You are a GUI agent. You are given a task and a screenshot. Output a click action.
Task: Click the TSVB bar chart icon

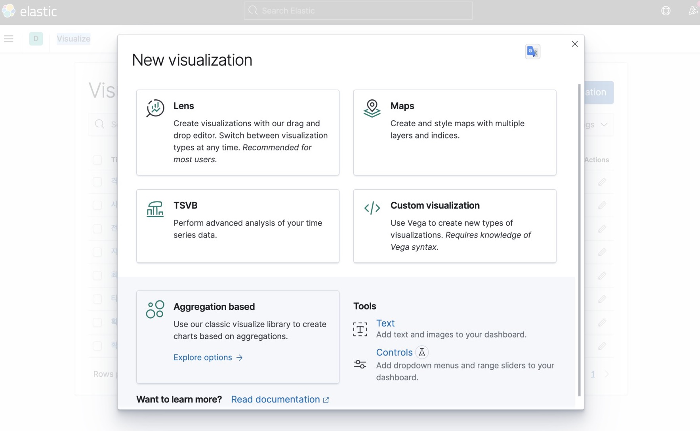[155, 209]
